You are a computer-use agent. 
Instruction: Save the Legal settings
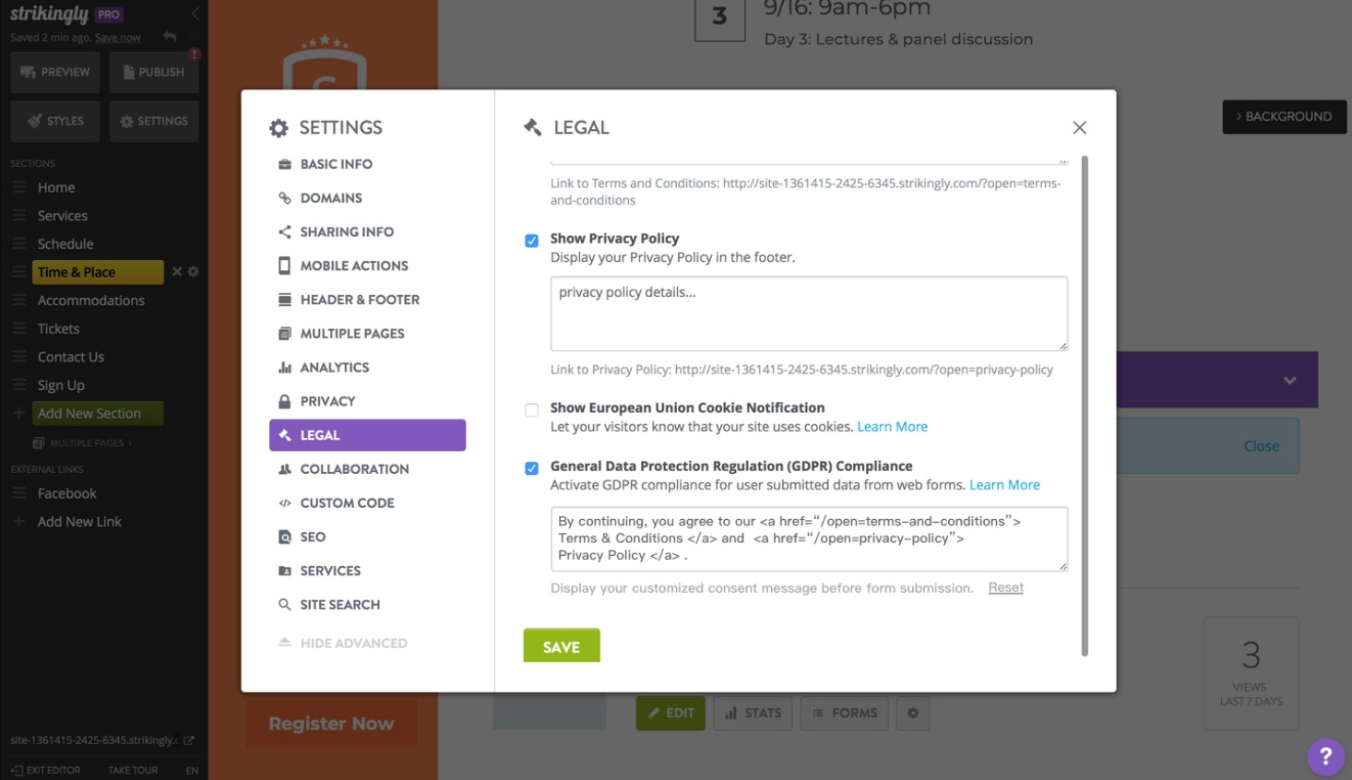pos(562,646)
